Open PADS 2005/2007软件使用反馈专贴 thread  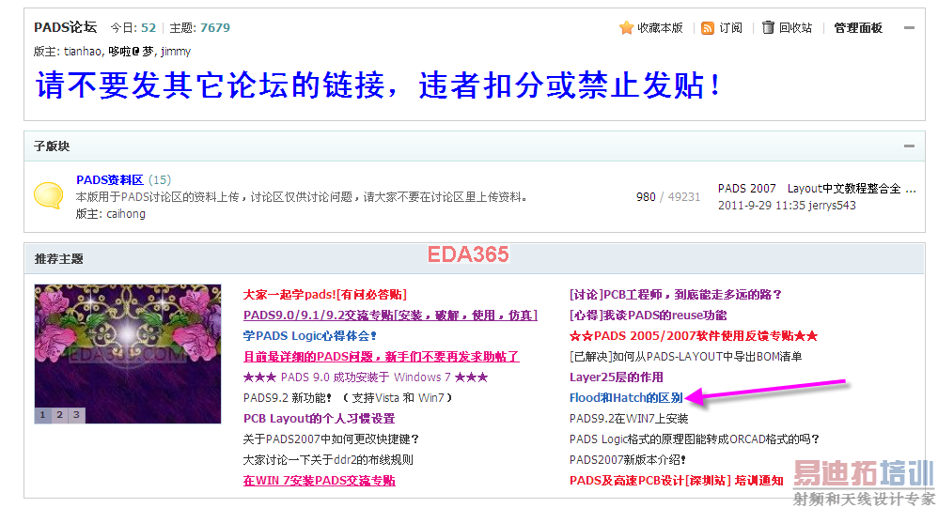tap(694, 336)
